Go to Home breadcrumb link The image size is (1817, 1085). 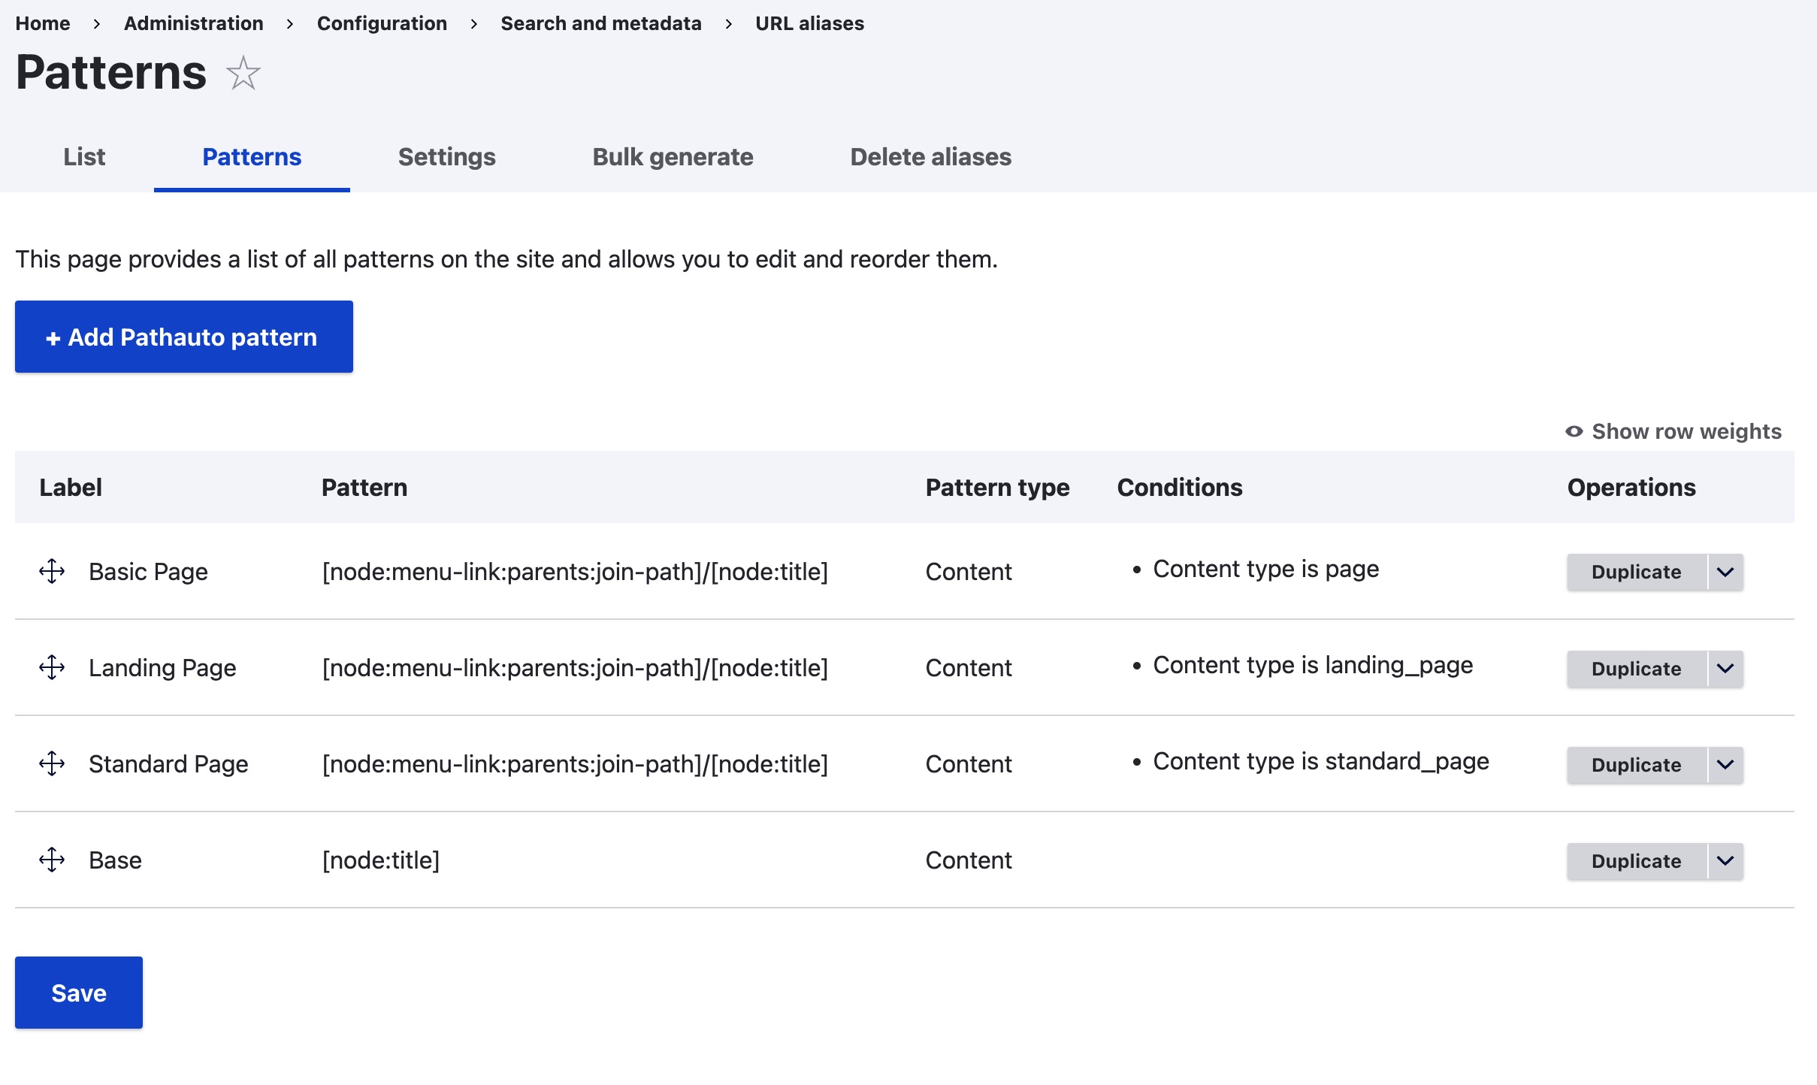(x=43, y=23)
